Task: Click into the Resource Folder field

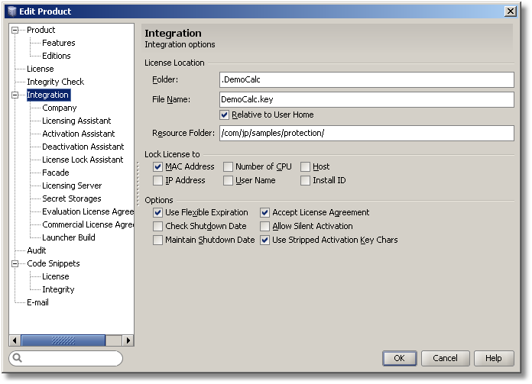Action: click(365, 134)
